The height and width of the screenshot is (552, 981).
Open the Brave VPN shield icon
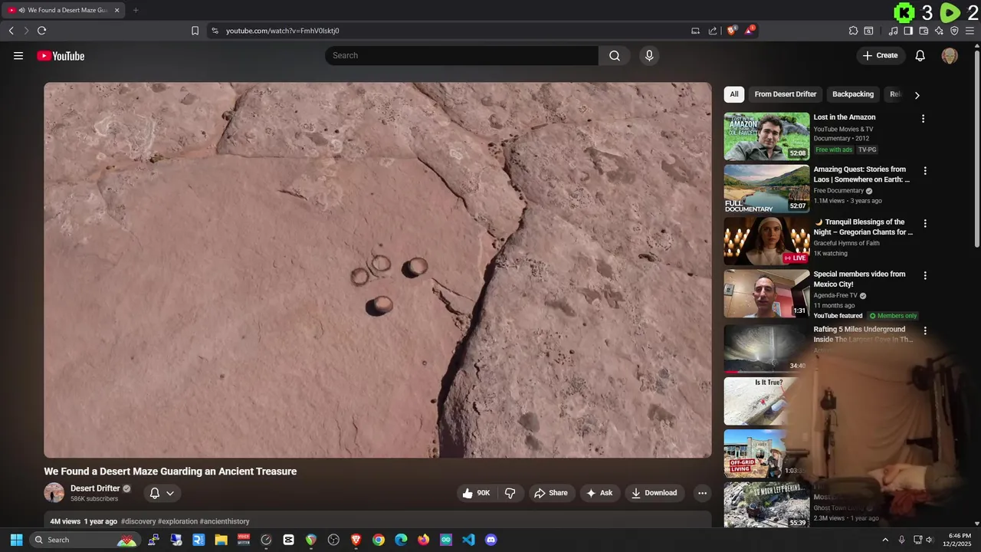point(954,31)
